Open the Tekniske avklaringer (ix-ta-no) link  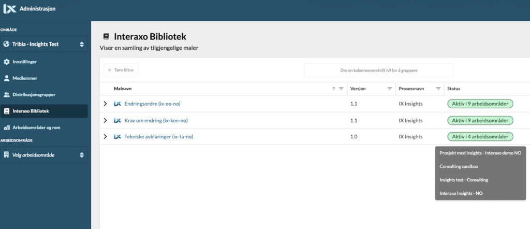(x=158, y=137)
